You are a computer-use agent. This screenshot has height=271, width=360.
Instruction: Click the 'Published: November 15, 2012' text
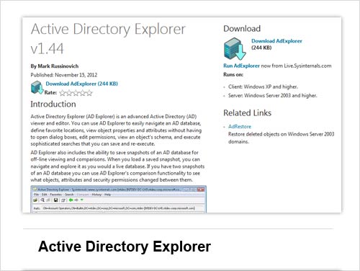click(x=64, y=75)
